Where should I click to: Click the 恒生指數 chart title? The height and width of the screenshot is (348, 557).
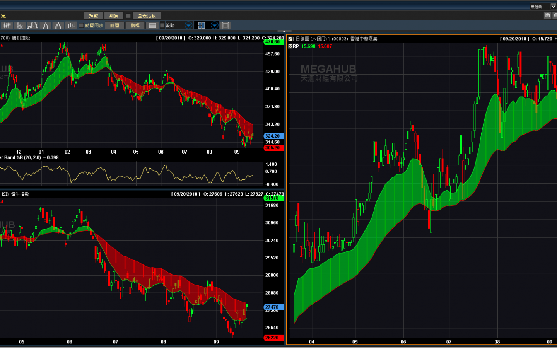[20, 194]
